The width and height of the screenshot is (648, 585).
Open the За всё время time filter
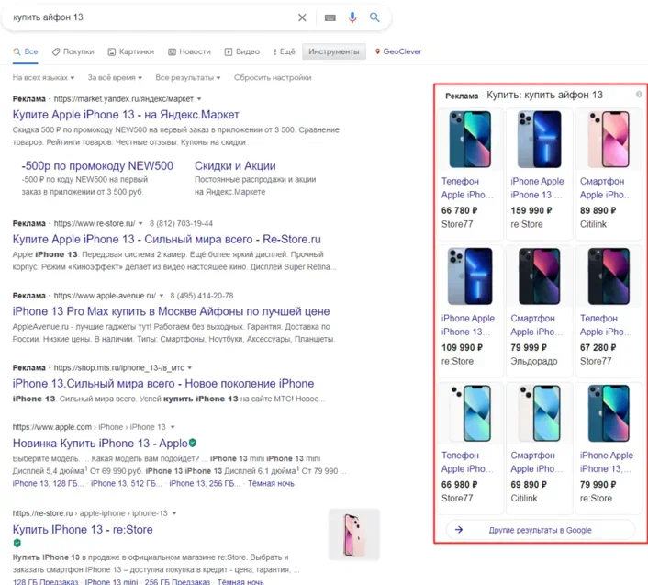[115, 78]
